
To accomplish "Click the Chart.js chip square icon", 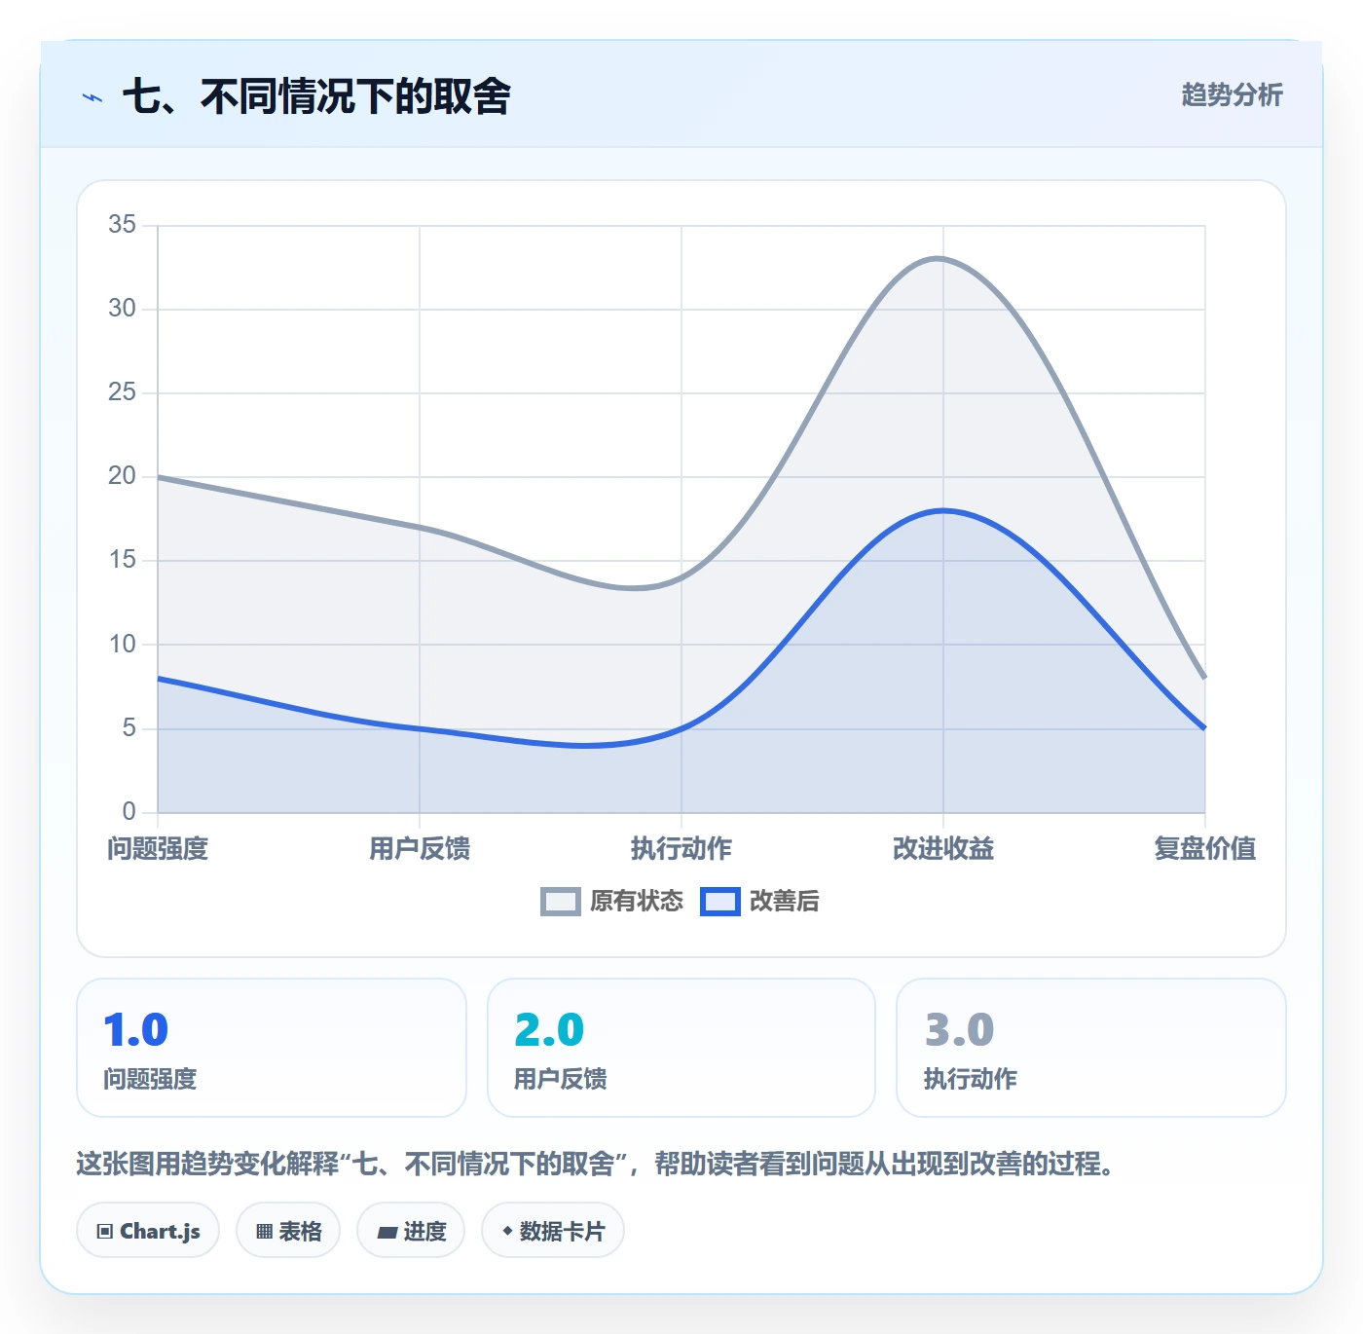I will [x=105, y=1232].
